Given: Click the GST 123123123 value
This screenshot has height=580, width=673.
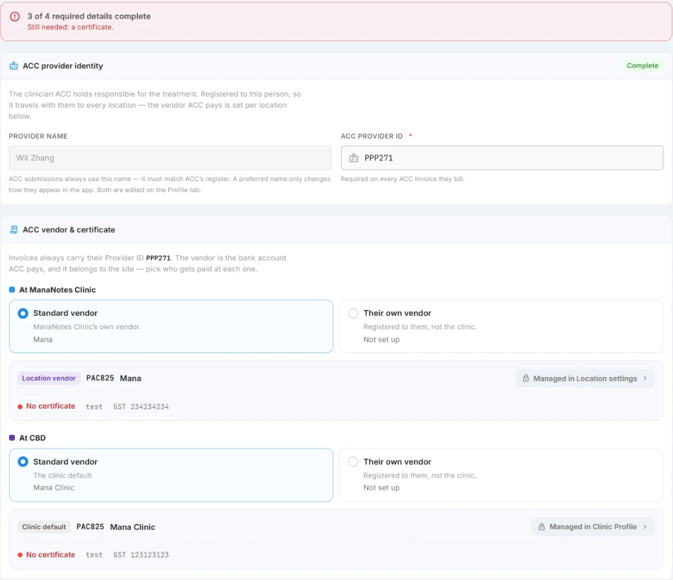Looking at the screenshot, I should pyautogui.click(x=141, y=555).
